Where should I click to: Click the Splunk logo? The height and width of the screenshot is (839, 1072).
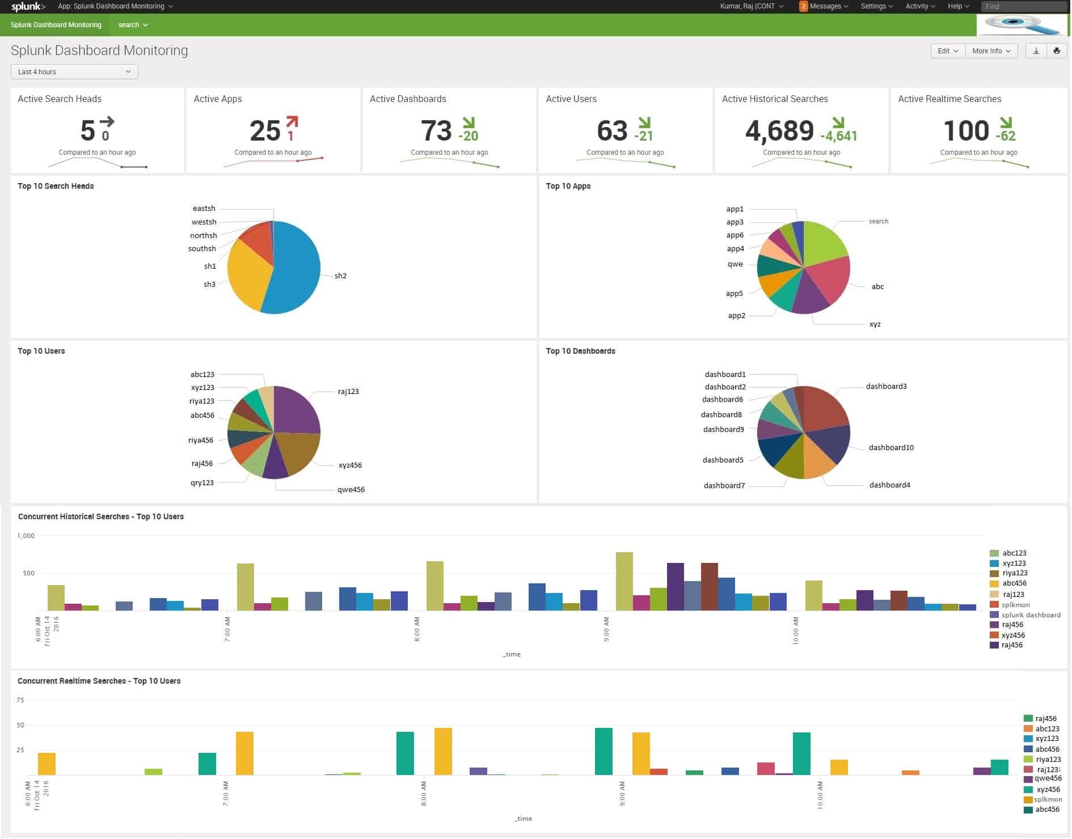point(28,6)
